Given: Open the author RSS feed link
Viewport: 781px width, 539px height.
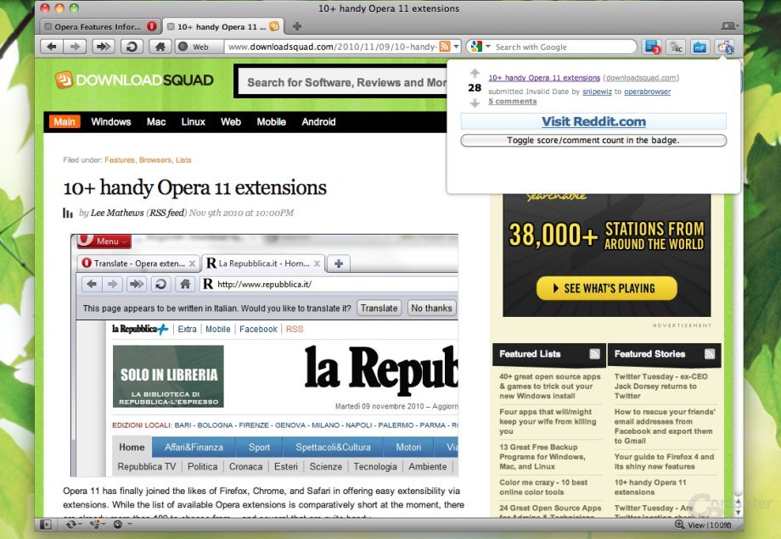Looking at the screenshot, I should point(167,213).
